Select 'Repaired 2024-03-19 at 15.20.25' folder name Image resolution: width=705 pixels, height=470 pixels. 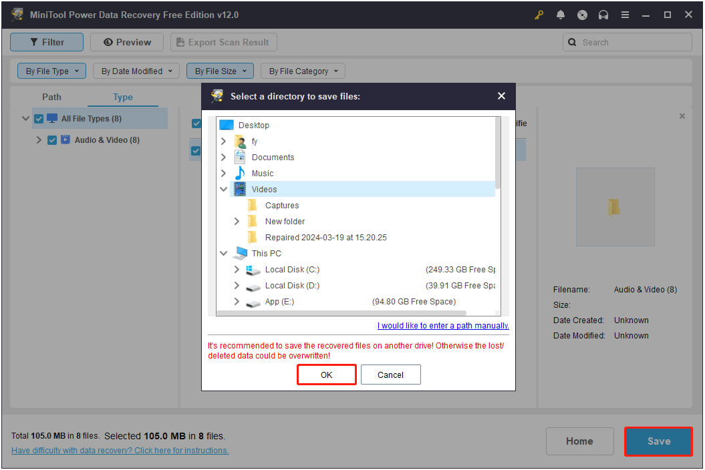pyautogui.click(x=326, y=237)
